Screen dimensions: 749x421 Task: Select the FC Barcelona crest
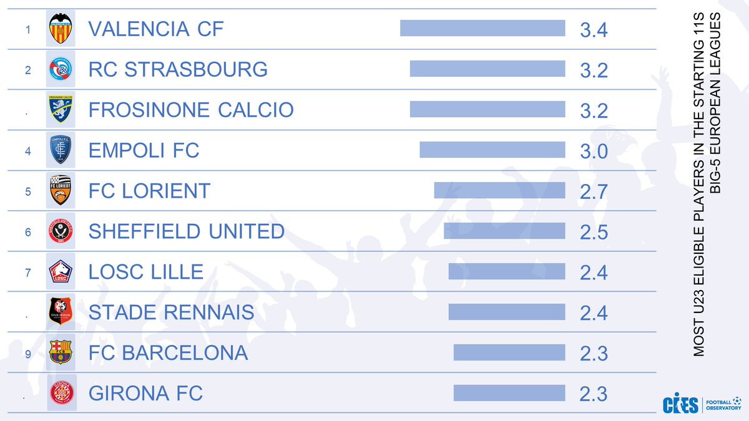pos(61,352)
